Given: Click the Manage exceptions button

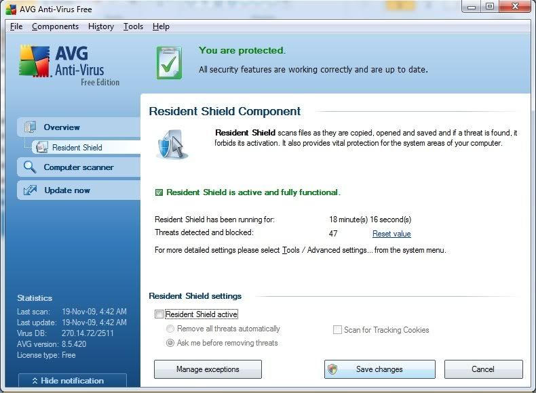Looking at the screenshot, I should click(x=208, y=369).
